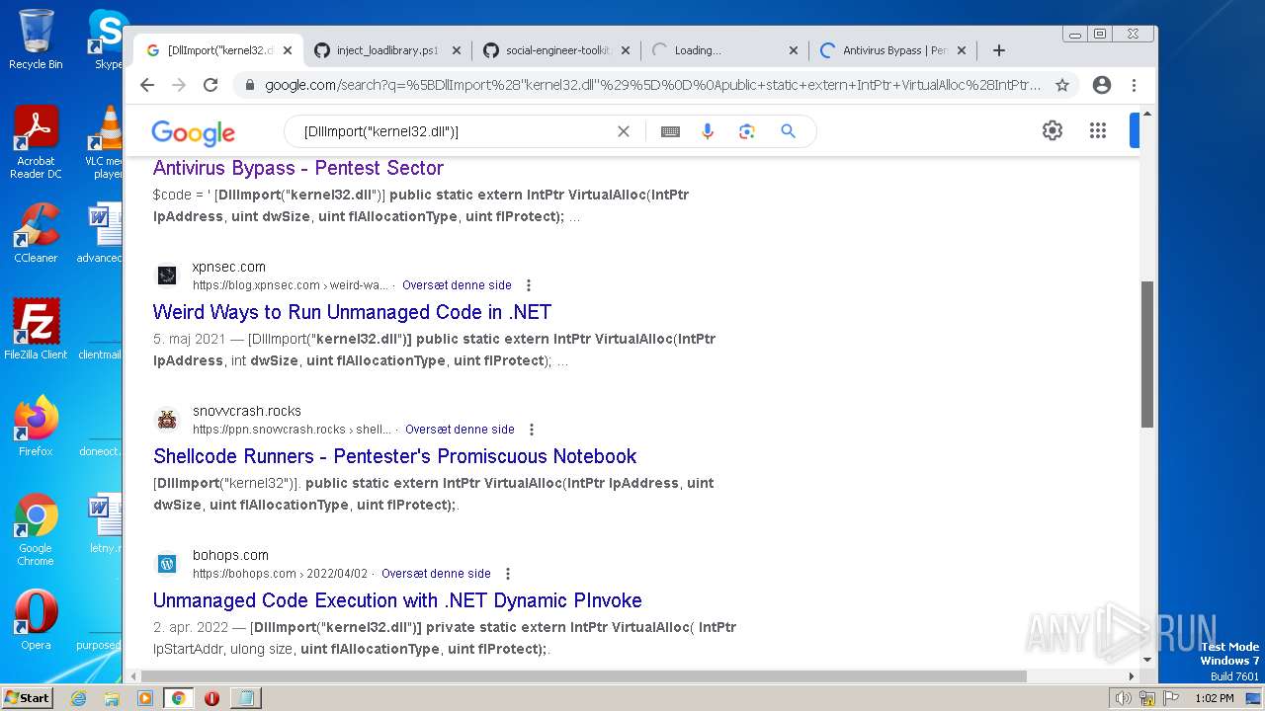
Task: Open the Chrome three-dot menu
Action: coord(1135,85)
